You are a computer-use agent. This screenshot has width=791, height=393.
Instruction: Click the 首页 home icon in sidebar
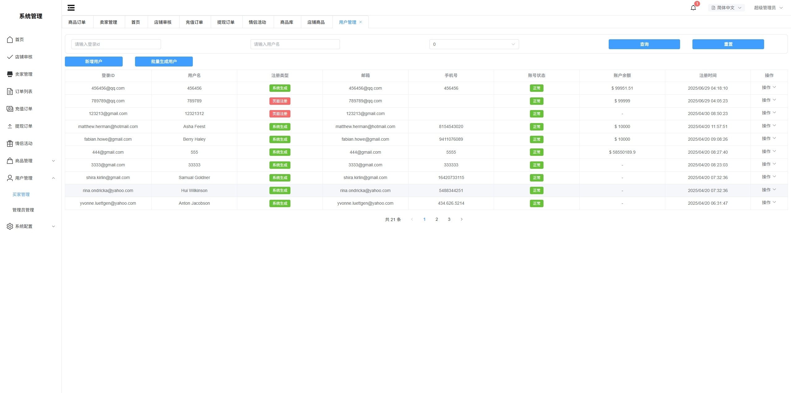tap(10, 40)
